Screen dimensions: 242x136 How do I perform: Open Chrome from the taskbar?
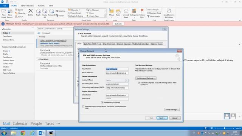tap(23, 133)
